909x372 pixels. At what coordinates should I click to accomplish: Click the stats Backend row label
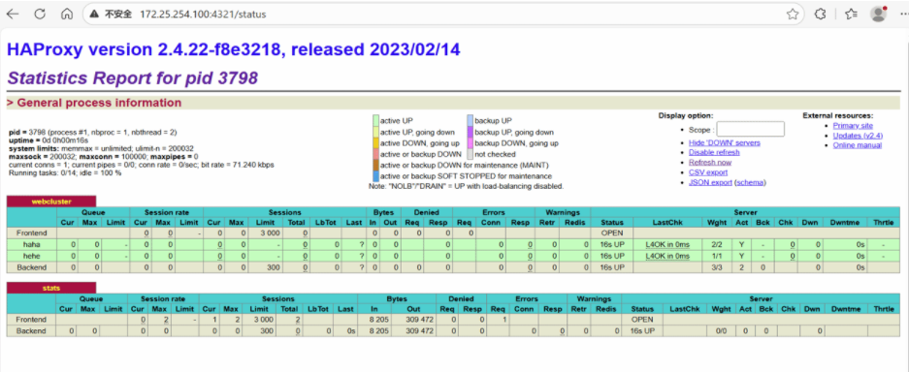(x=31, y=331)
